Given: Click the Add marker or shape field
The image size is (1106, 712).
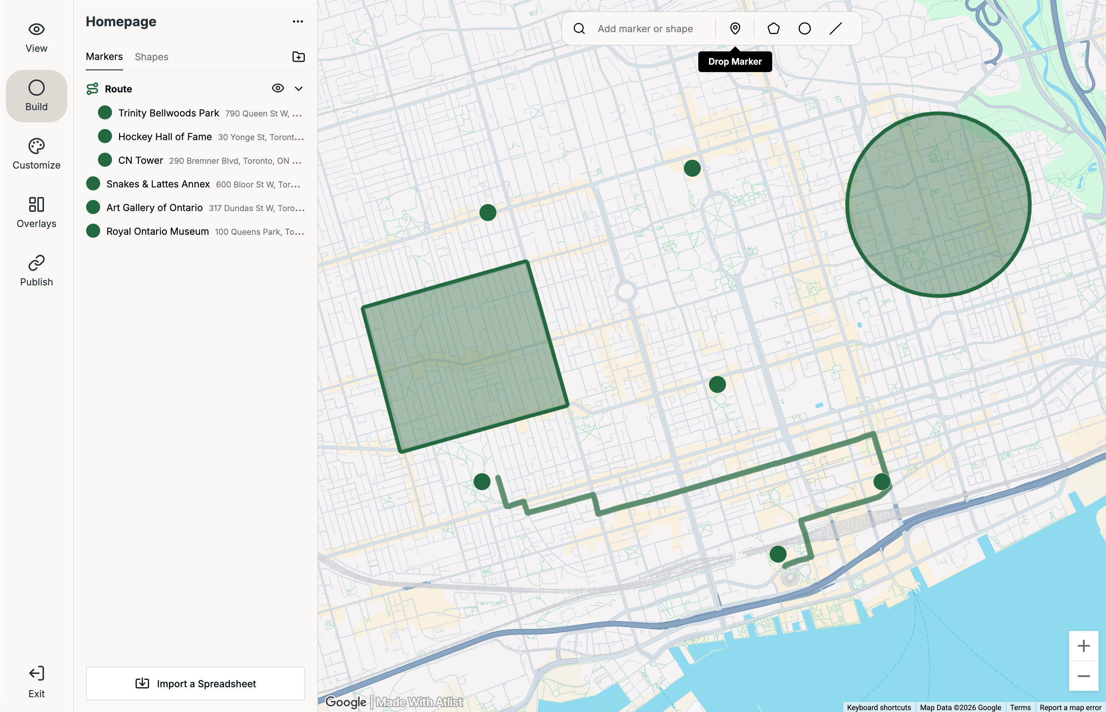Looking at the screenshot, I should pos(645,29).
